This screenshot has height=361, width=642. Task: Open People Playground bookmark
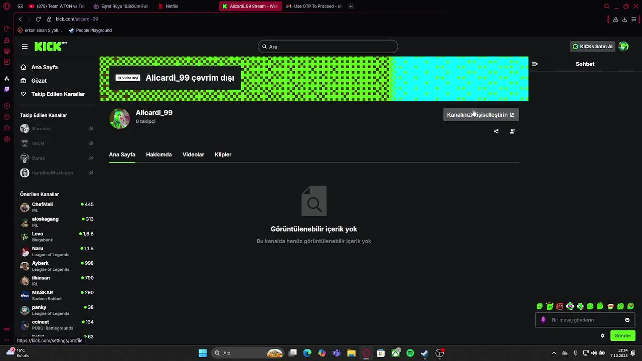tap(90, 31)
